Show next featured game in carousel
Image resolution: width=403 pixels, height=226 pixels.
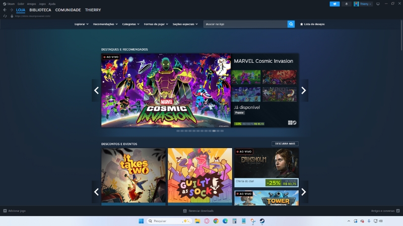coord(304,90)
